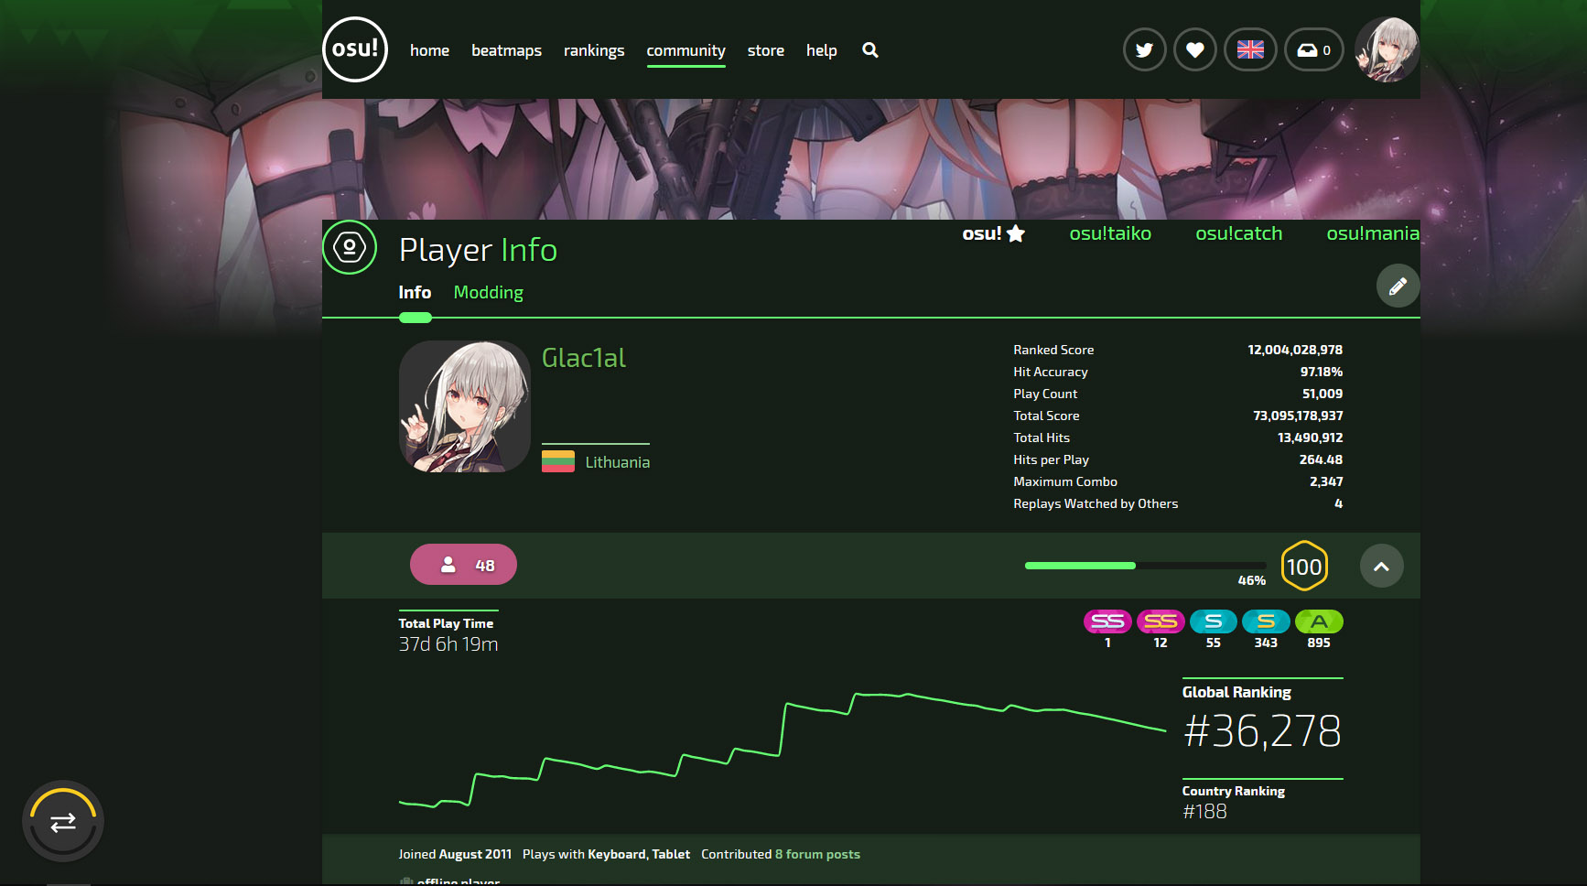Click Joined August 2011 text
Viewport: 1587px width, 886px height.
pyautogui.click(x=455, y=854)
